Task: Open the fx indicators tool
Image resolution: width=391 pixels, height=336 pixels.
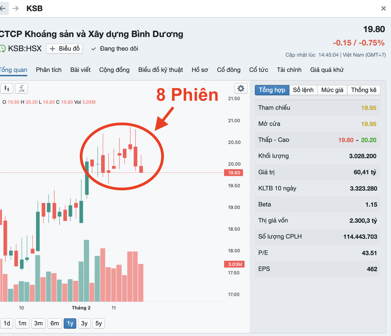Action: point(22,88)
